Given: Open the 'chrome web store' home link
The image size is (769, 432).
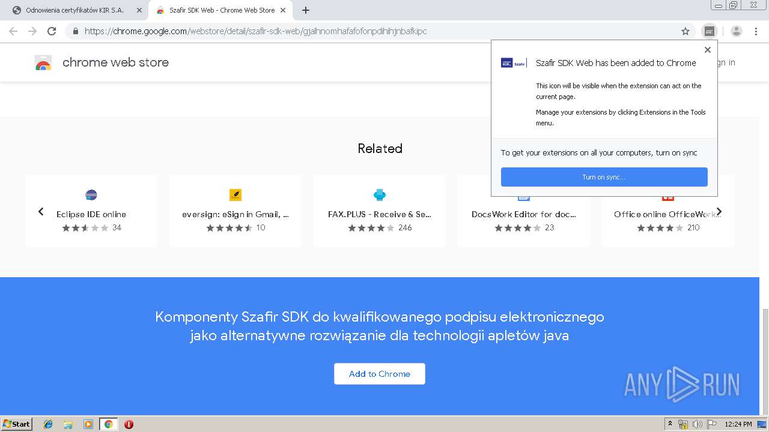Looking at the screenshot, I should (x=115, y=62).
